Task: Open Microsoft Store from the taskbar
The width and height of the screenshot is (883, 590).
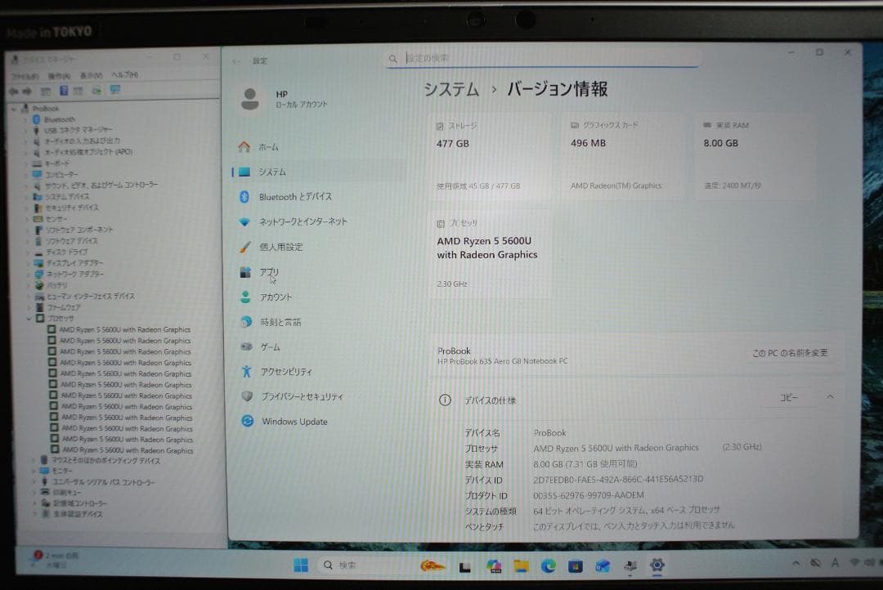Action: point(576,565)
